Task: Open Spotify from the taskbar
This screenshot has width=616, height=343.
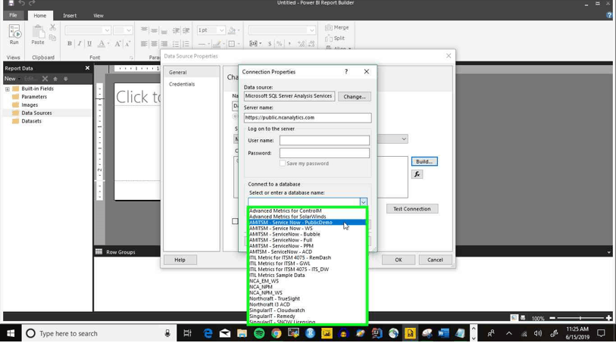Action: tap(259, 333)
